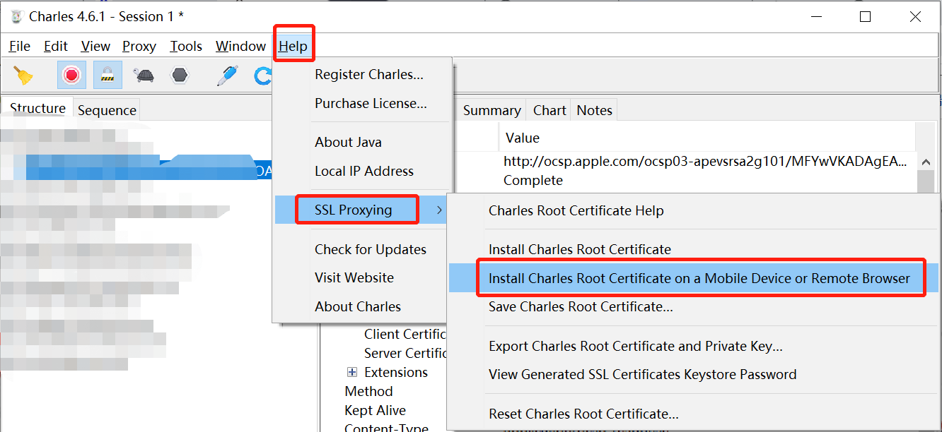The width and height of the screenshot is (942, 432).
Task: Switch to the Structure tab
Action: [x=37, y=109]
